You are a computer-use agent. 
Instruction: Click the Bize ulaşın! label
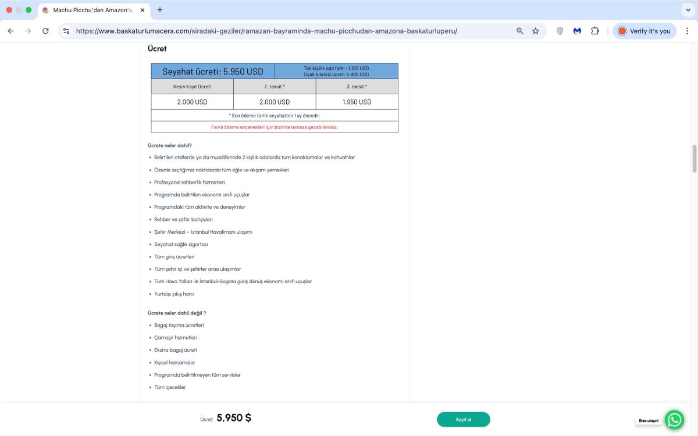pos(649,420)
